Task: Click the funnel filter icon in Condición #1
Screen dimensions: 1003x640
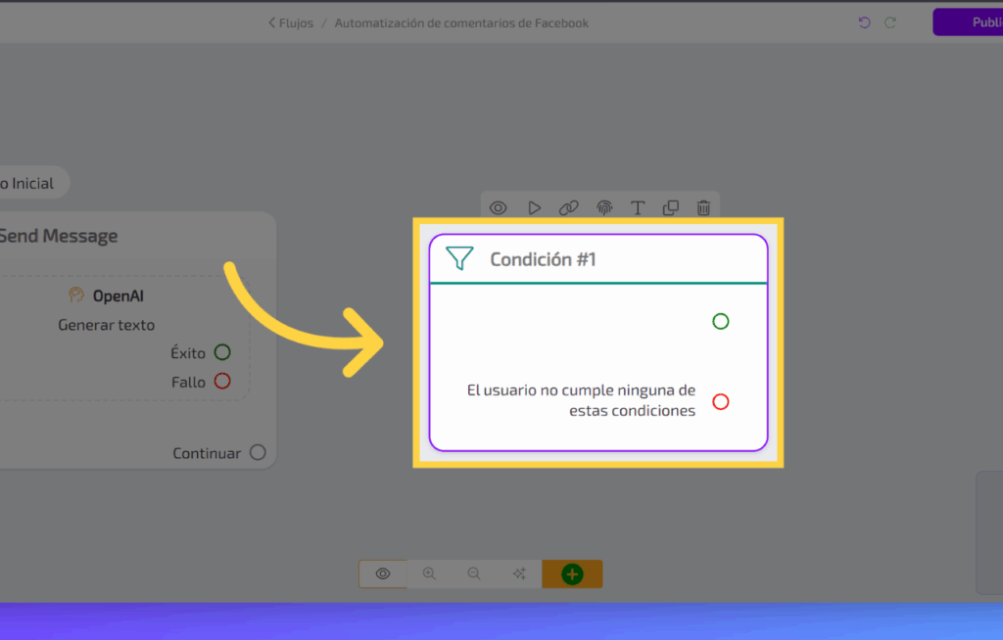Action: (x=459, y=259)
